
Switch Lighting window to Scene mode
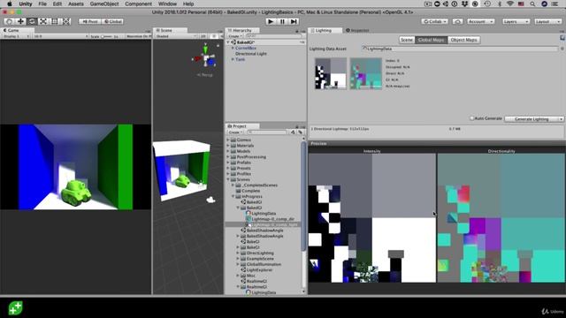pos(407,40)
